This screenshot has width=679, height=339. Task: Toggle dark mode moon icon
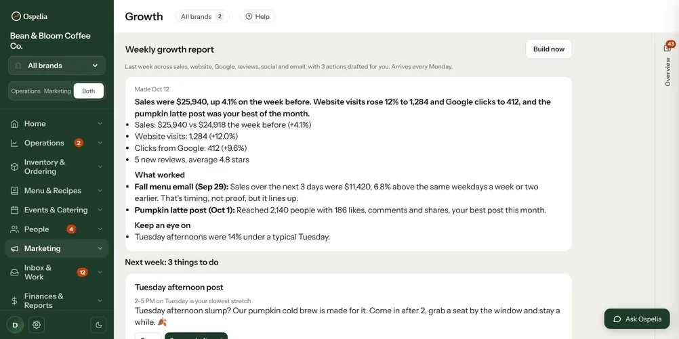point(98,325)
